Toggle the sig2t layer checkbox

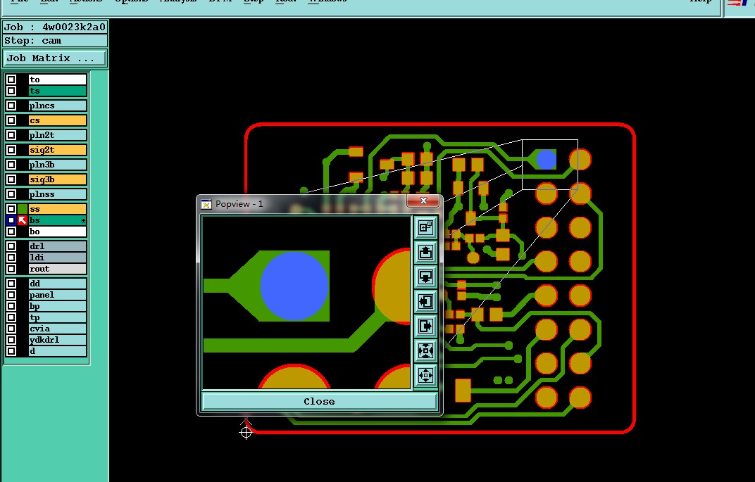11,150
